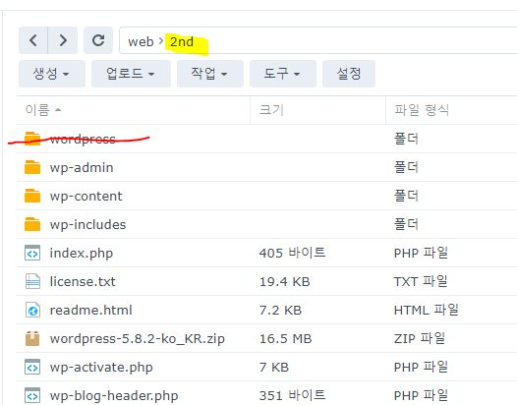Click the 19.4 KB size cell
Image resolution: width=517 pixels, height=405 pixels.
285,282
